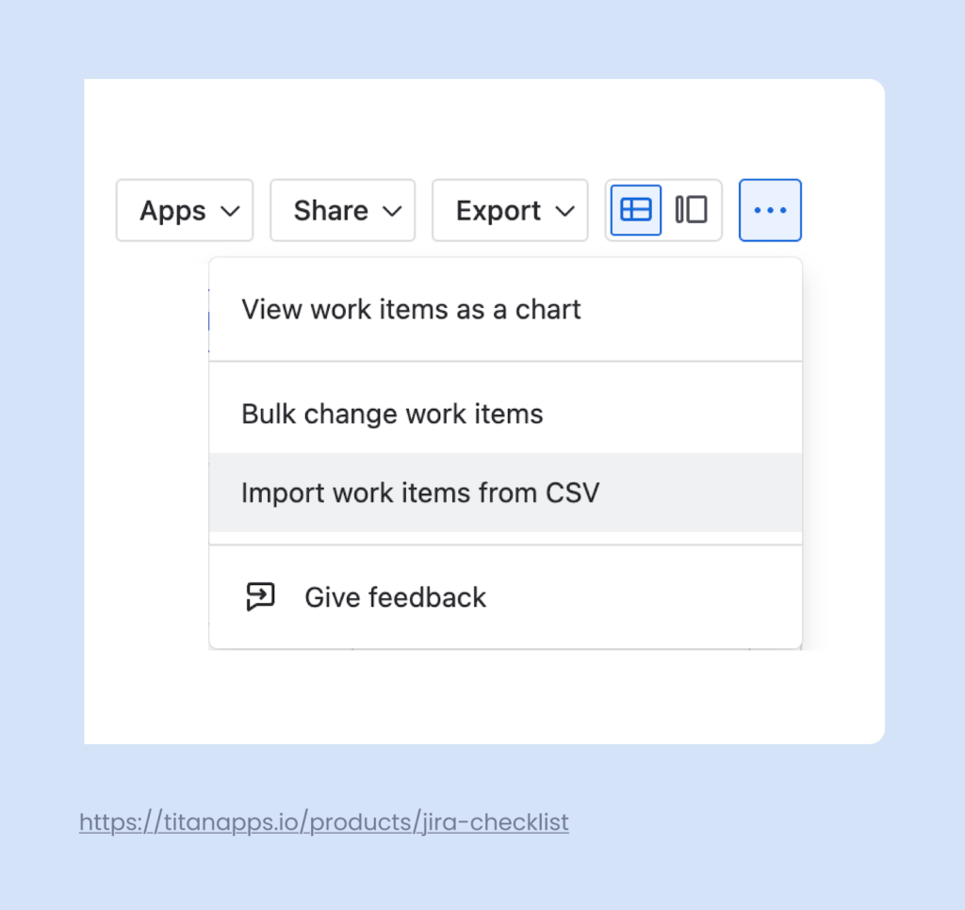Viewport: 965px width, 910px height.
Task: Expand the Share dropdown
Action: pyautogui.click(x=342, y=210)
